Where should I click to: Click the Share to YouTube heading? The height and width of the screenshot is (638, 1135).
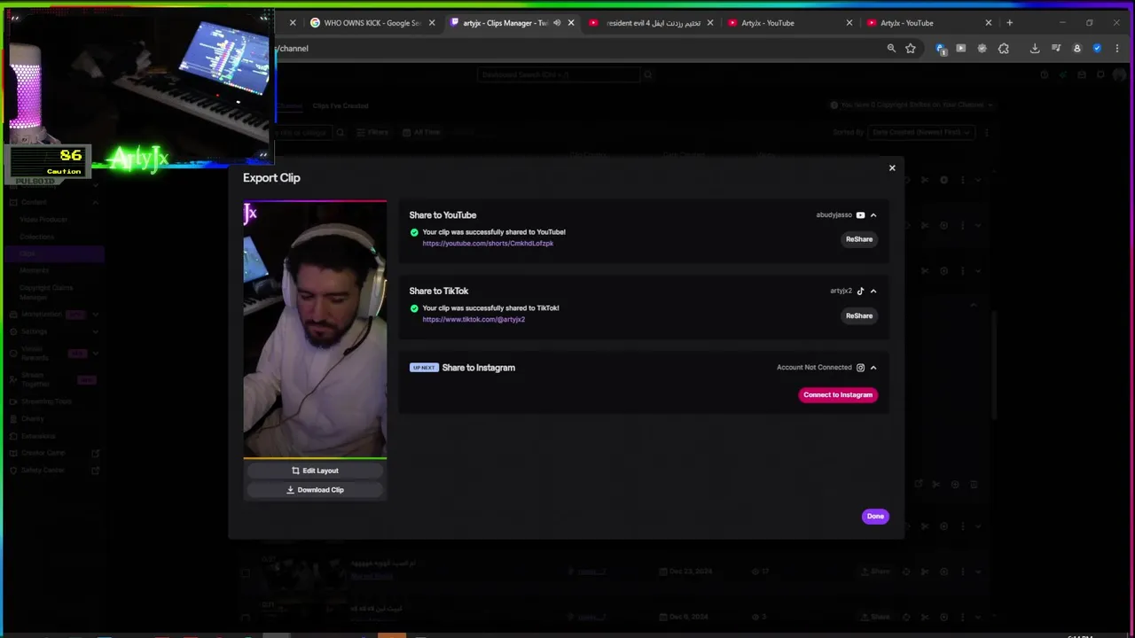(442, 215)
